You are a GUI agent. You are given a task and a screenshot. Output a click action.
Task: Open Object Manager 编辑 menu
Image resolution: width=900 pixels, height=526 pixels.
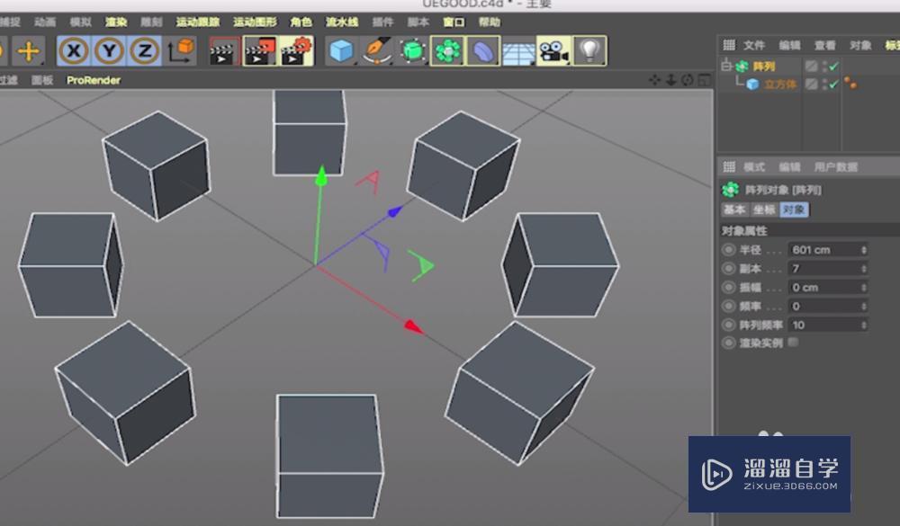(790, 45)
